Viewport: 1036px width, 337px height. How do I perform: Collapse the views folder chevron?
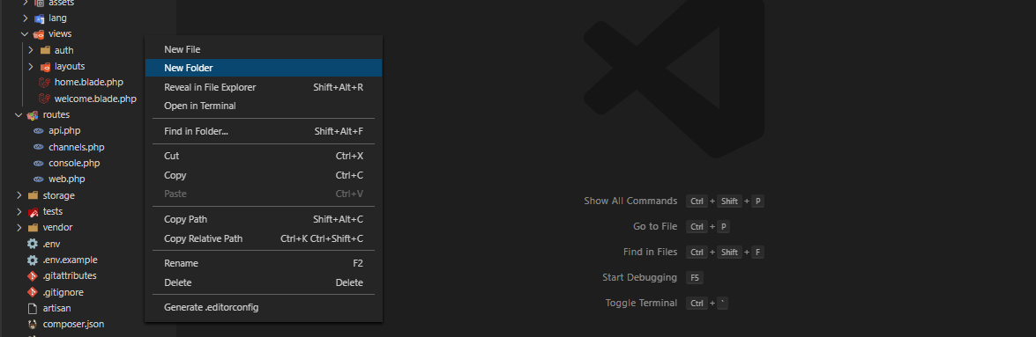coord(25,33)
